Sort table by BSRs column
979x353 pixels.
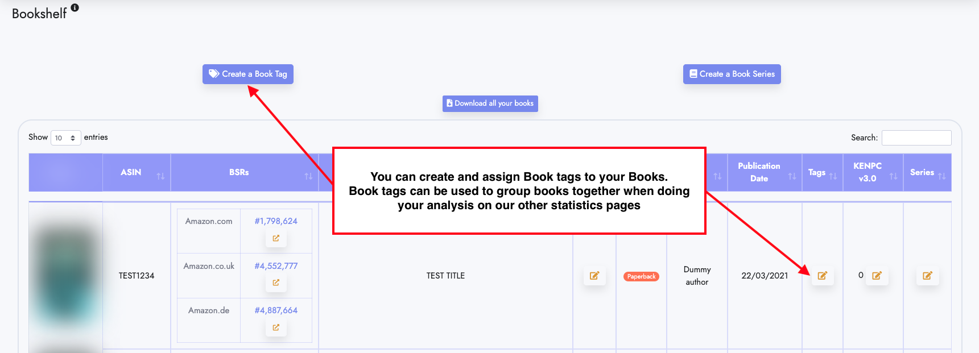coord(245,172)
